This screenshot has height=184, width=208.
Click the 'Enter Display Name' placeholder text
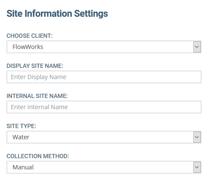pos(38,77)
